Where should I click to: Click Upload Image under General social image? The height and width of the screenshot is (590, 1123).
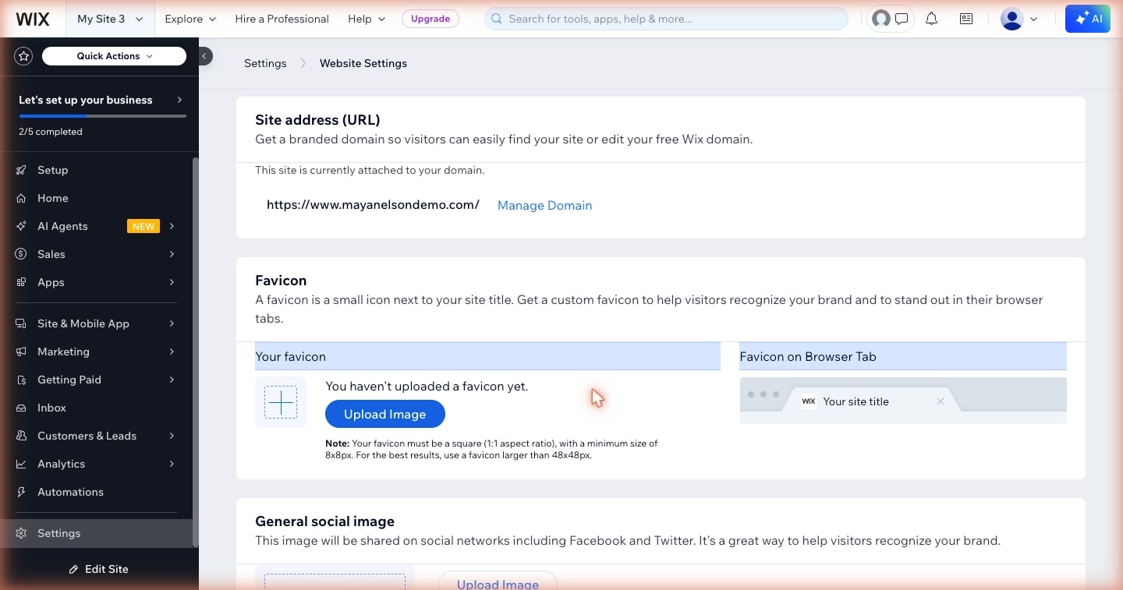[498, 581]
